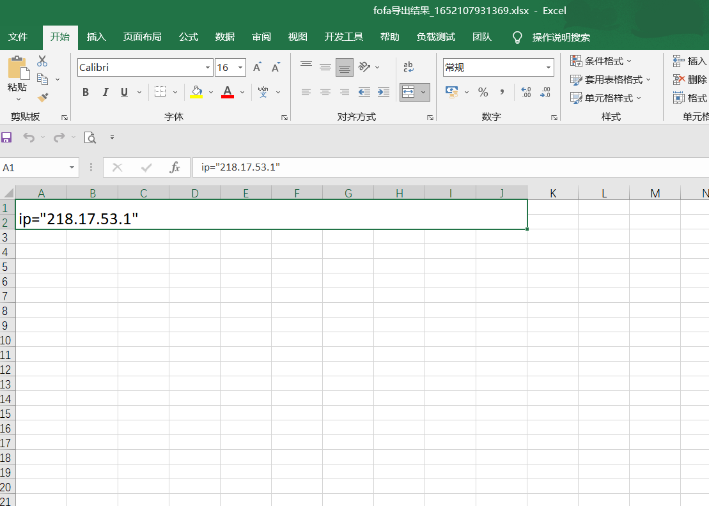Click the text orientation icon

[x=364, y=67]
